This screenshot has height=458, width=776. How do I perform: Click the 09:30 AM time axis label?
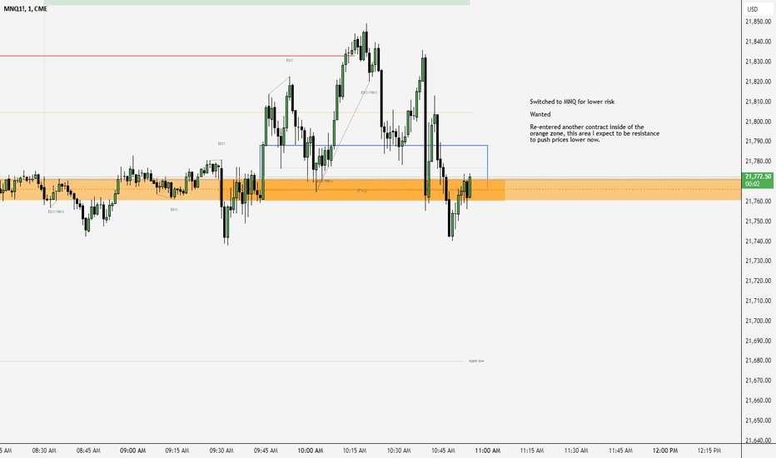pos(221,451)
